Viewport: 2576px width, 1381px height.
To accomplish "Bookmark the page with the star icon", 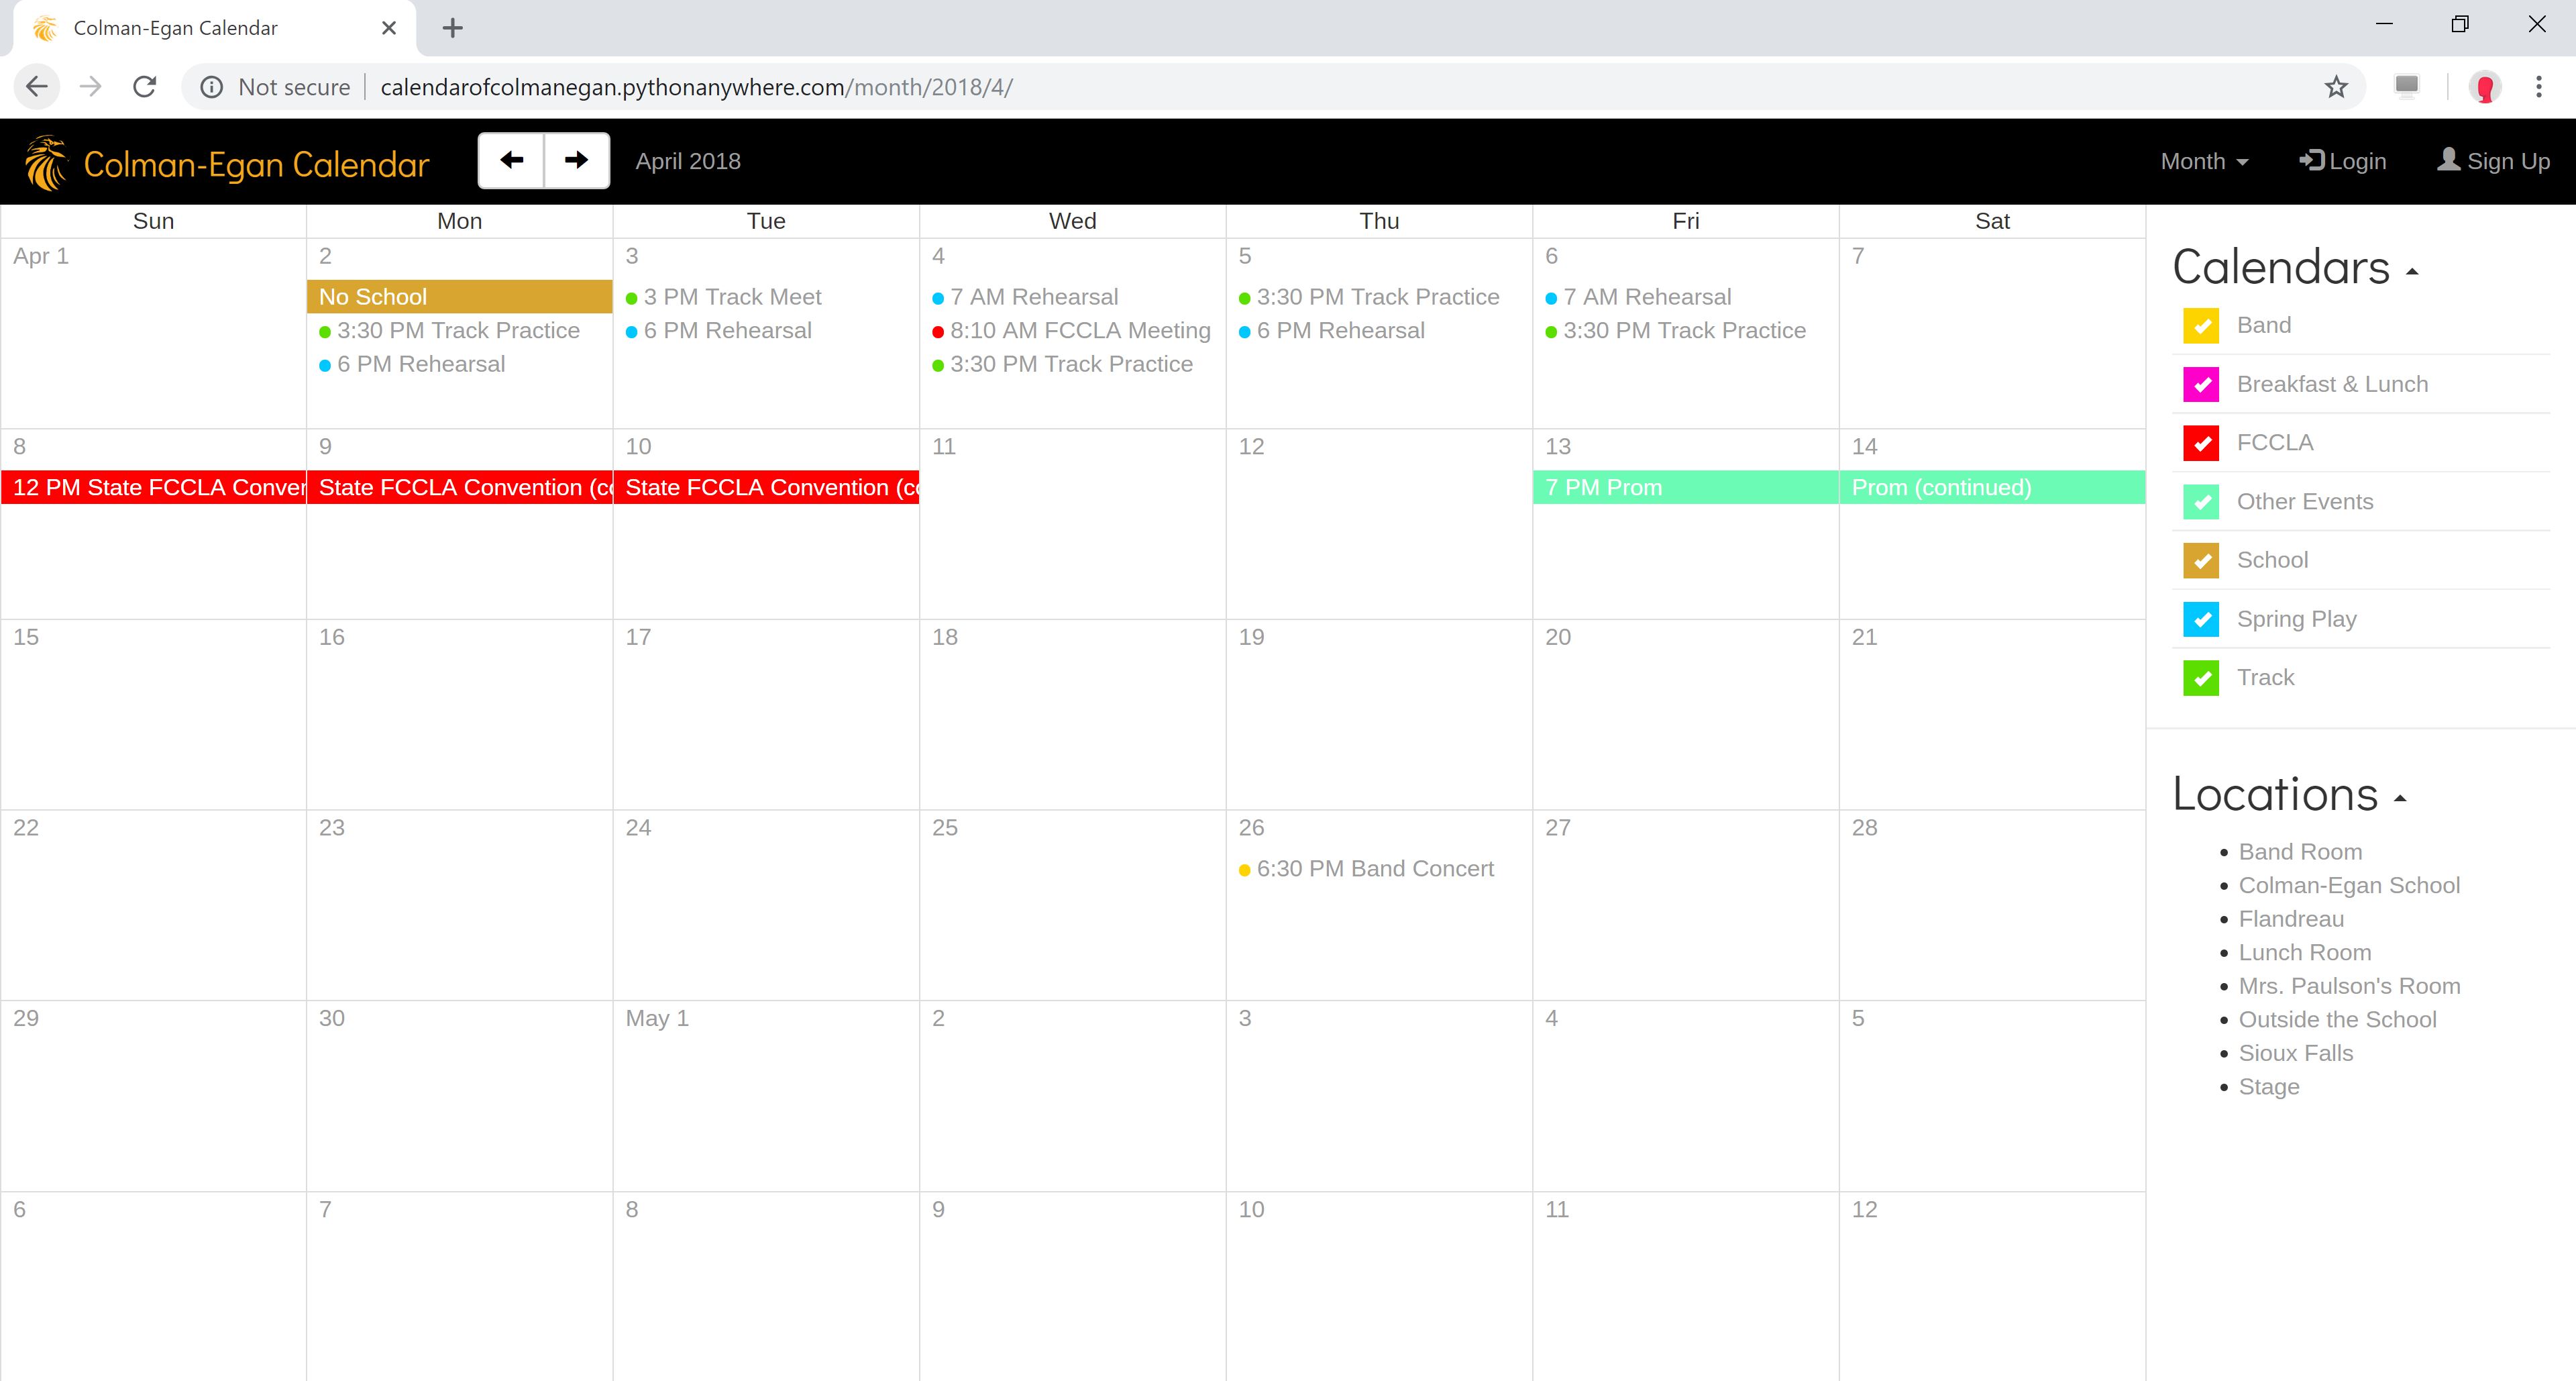I will click(2336, 87).
